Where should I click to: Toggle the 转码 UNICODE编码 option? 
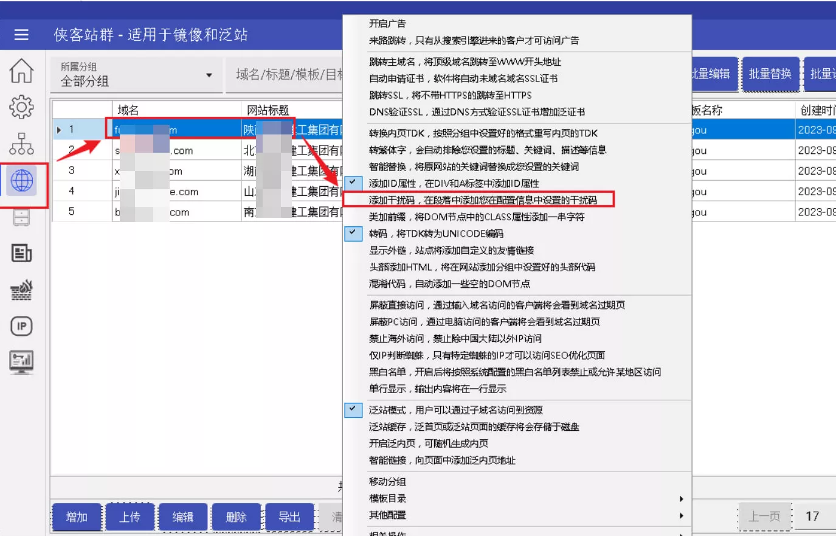(435, 234)
